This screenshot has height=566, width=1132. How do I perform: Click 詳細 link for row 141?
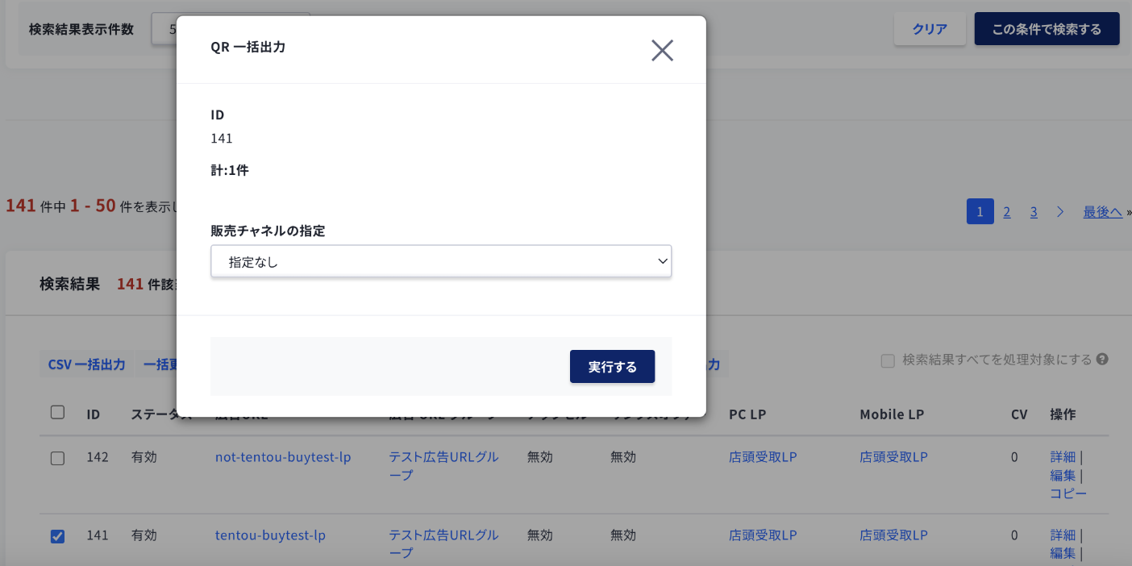click(1063, 535)
